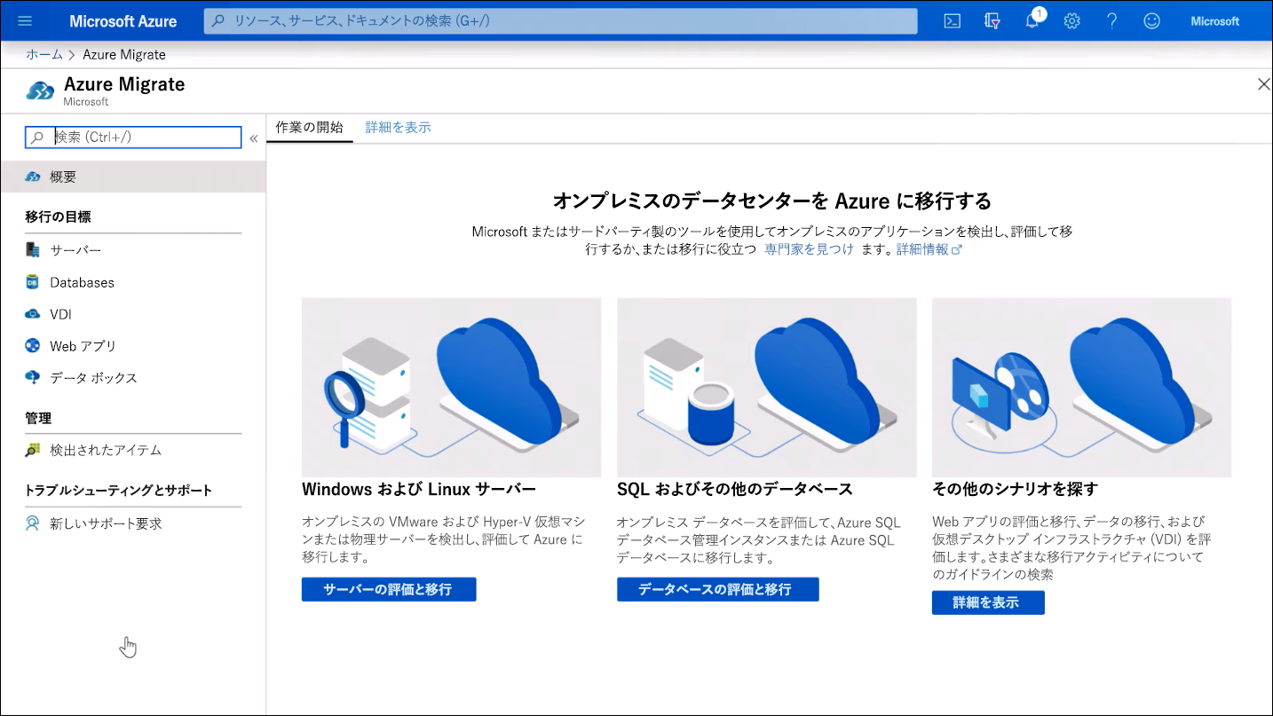Click the データ ボックス icon in sidebar
The image size is (1273, 716).
(33, 378)
